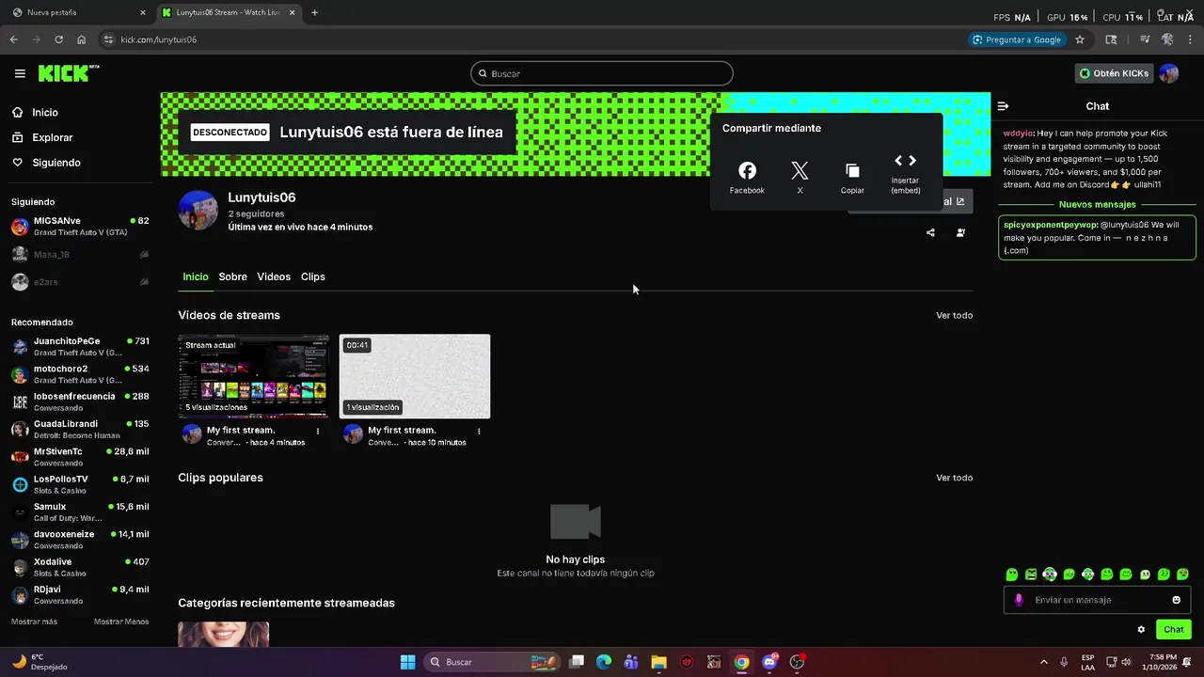Open options menu of the 00:41 video
1204x677 pixels.
(x=479, y=432)
